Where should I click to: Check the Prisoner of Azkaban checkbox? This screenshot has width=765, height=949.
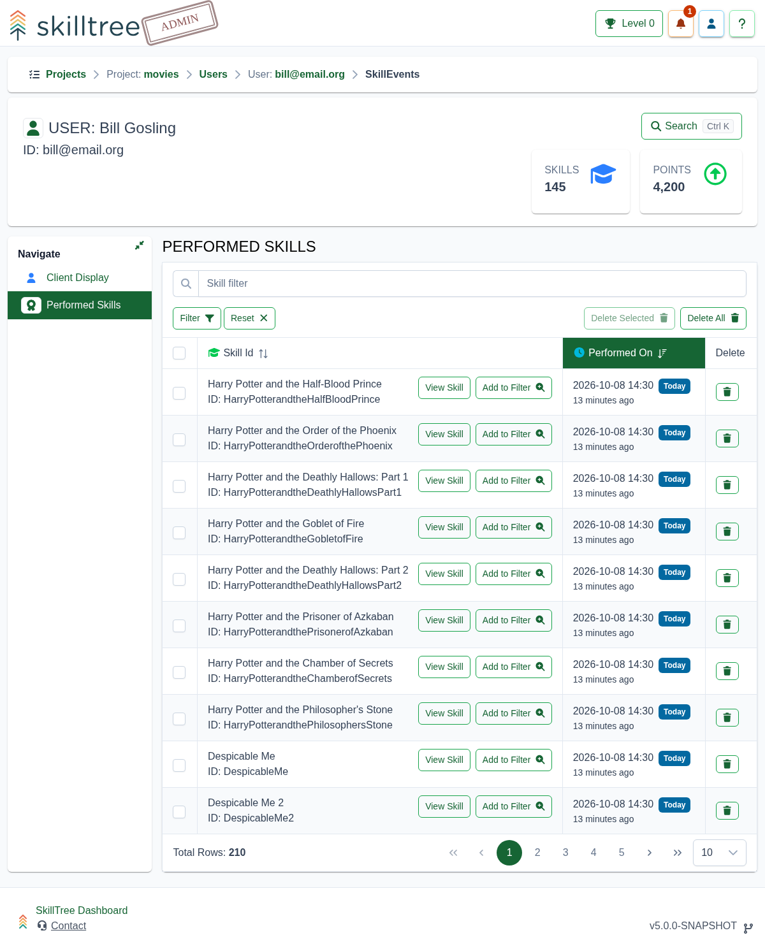point(179,626)
